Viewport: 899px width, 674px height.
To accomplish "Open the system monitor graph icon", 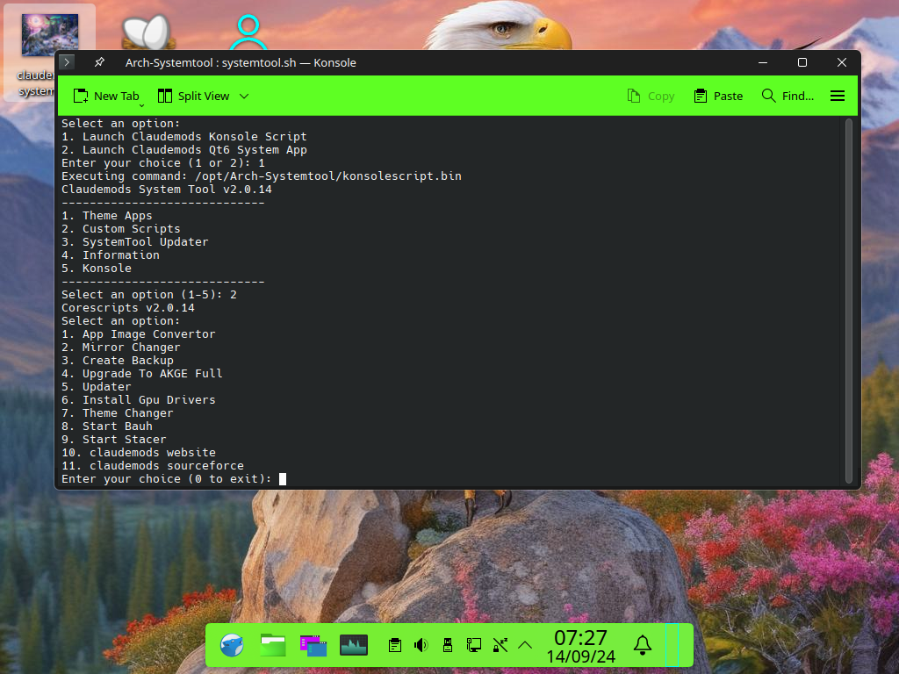I will (x=354, y=645).
